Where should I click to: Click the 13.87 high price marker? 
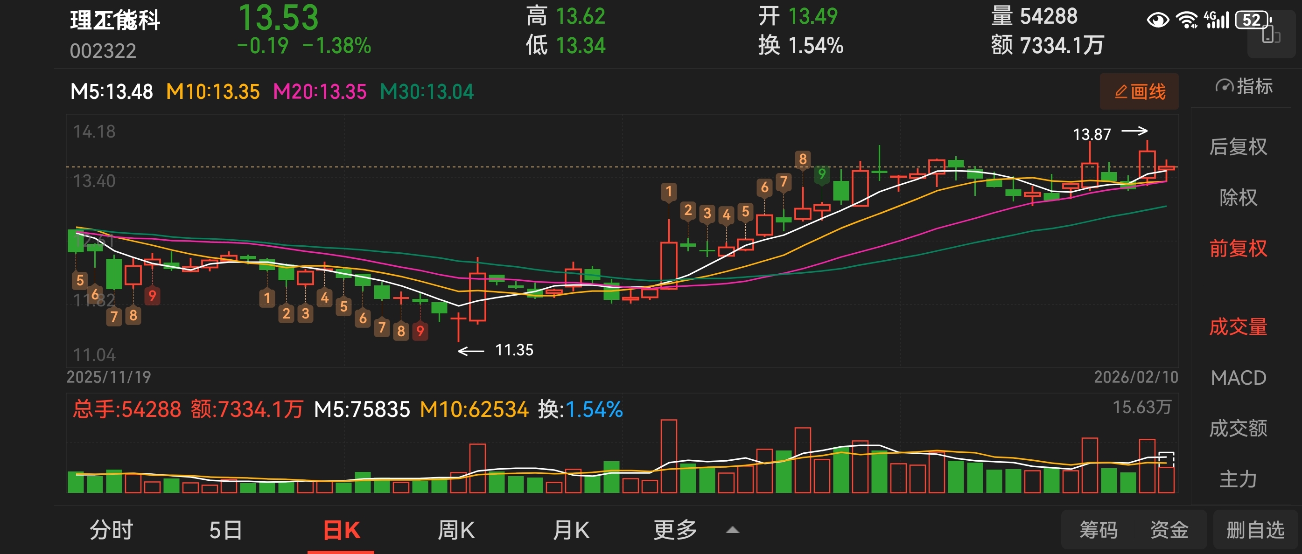(x=1092, y=134)
